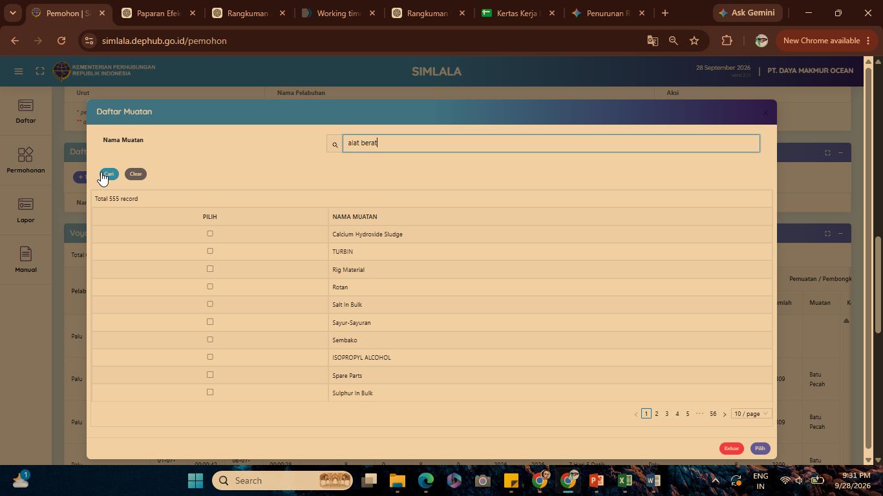Open the Daftar sidebar icon

click(x=26, y=111)
